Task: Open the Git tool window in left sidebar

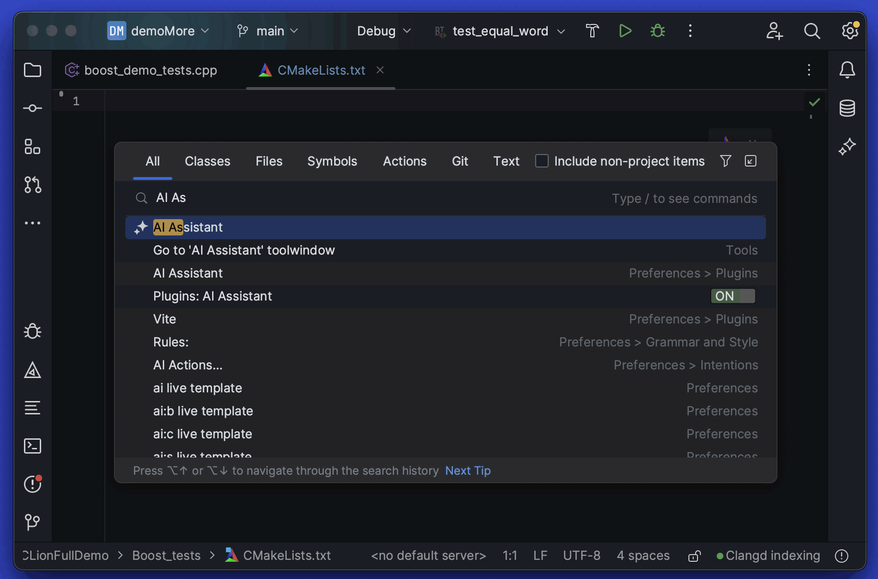Action: point(33,522)
